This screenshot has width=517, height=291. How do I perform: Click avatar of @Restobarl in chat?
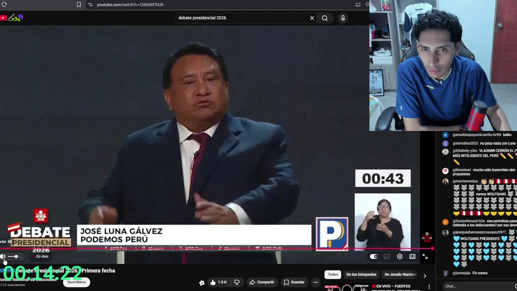click(x=446, y=171)
